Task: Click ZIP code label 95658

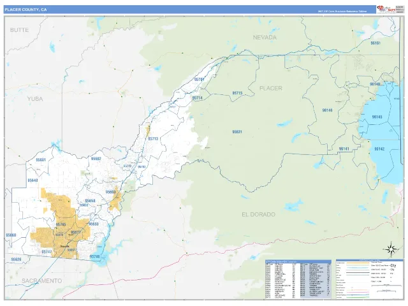Action: click(91, 201)
